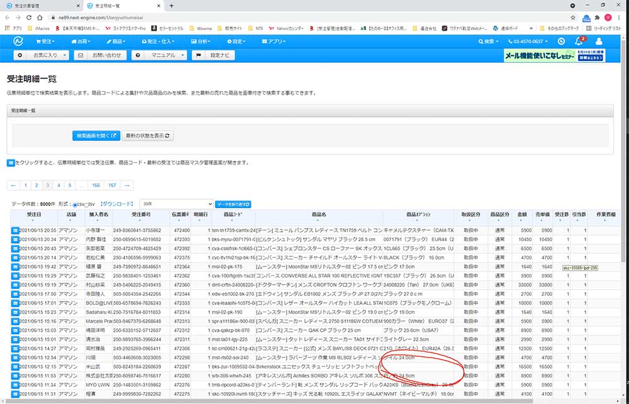Open row icon for order 503-9467370-6268648

[x=14, y=321]
